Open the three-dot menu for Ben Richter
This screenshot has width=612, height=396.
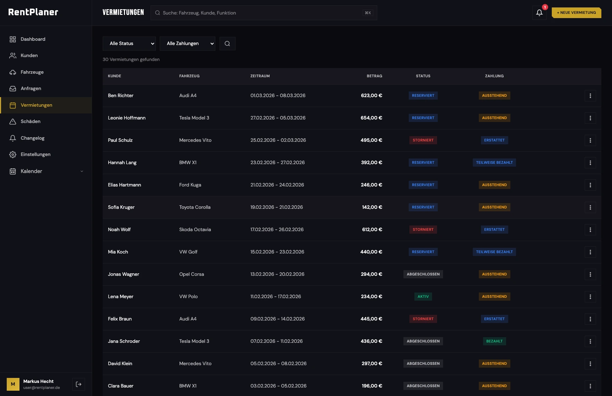pyautogui.click(x=590, y=96)
